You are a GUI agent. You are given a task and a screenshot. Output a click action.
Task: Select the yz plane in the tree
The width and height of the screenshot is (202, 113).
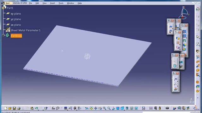tap(16, 19)
